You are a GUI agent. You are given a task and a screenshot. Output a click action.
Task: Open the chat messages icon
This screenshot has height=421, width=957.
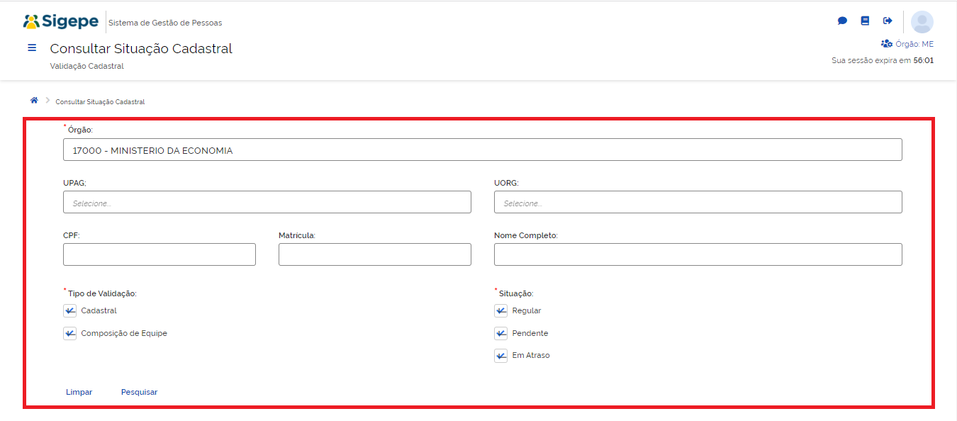pyautogui.click(x=842, y=21)
